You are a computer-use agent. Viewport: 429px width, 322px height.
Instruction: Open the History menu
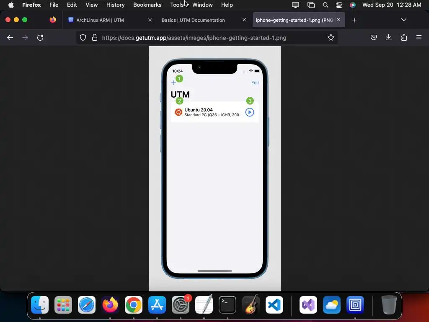click(116, 5)
